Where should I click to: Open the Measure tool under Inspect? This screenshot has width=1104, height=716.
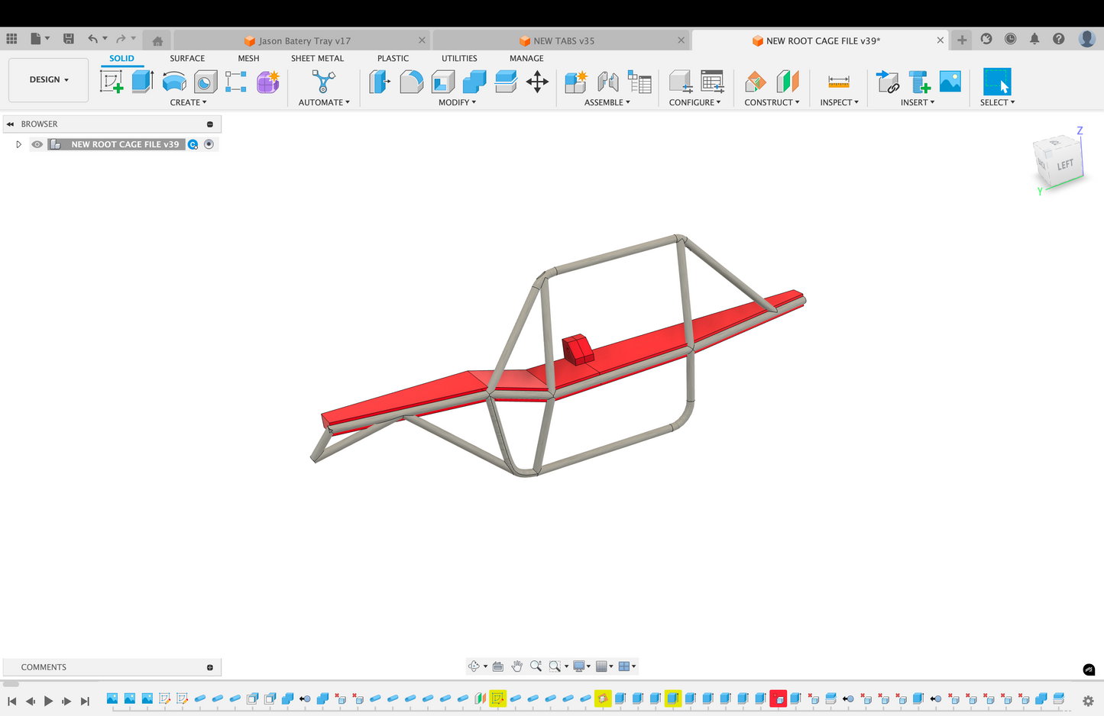838,82
